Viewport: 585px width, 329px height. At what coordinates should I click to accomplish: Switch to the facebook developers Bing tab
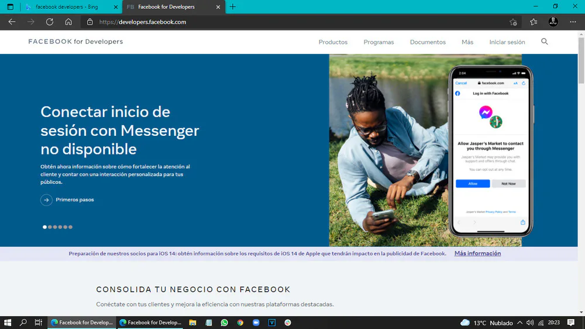(67, 6)
